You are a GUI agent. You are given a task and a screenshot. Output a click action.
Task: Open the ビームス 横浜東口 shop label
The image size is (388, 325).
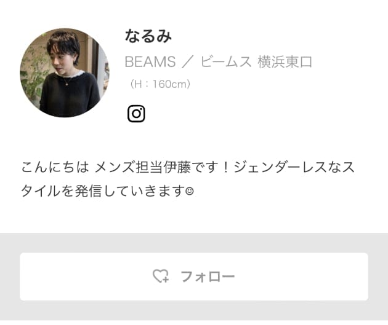point(256,61)
